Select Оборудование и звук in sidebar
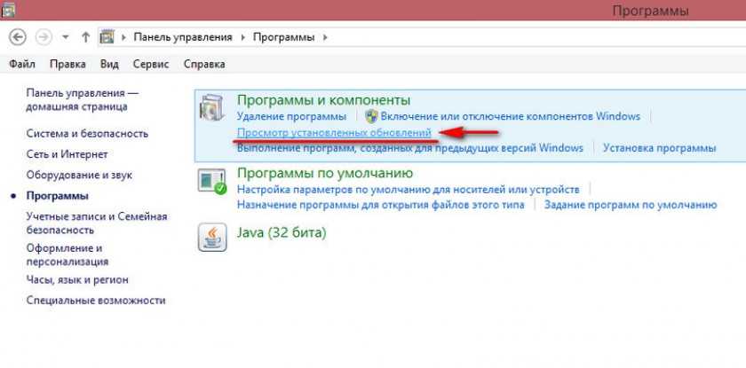 click(79, 175)
